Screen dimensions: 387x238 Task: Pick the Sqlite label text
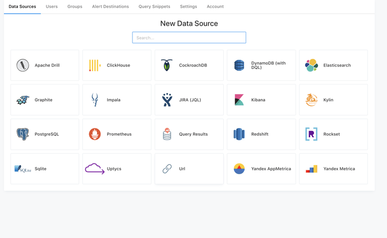coord(40,169)
